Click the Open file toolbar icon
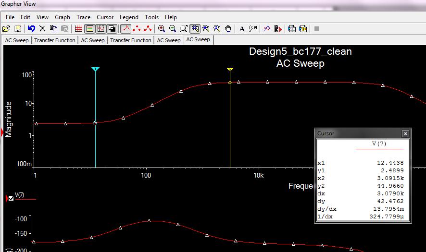This screenshot has width=426, height=252. 6,28
